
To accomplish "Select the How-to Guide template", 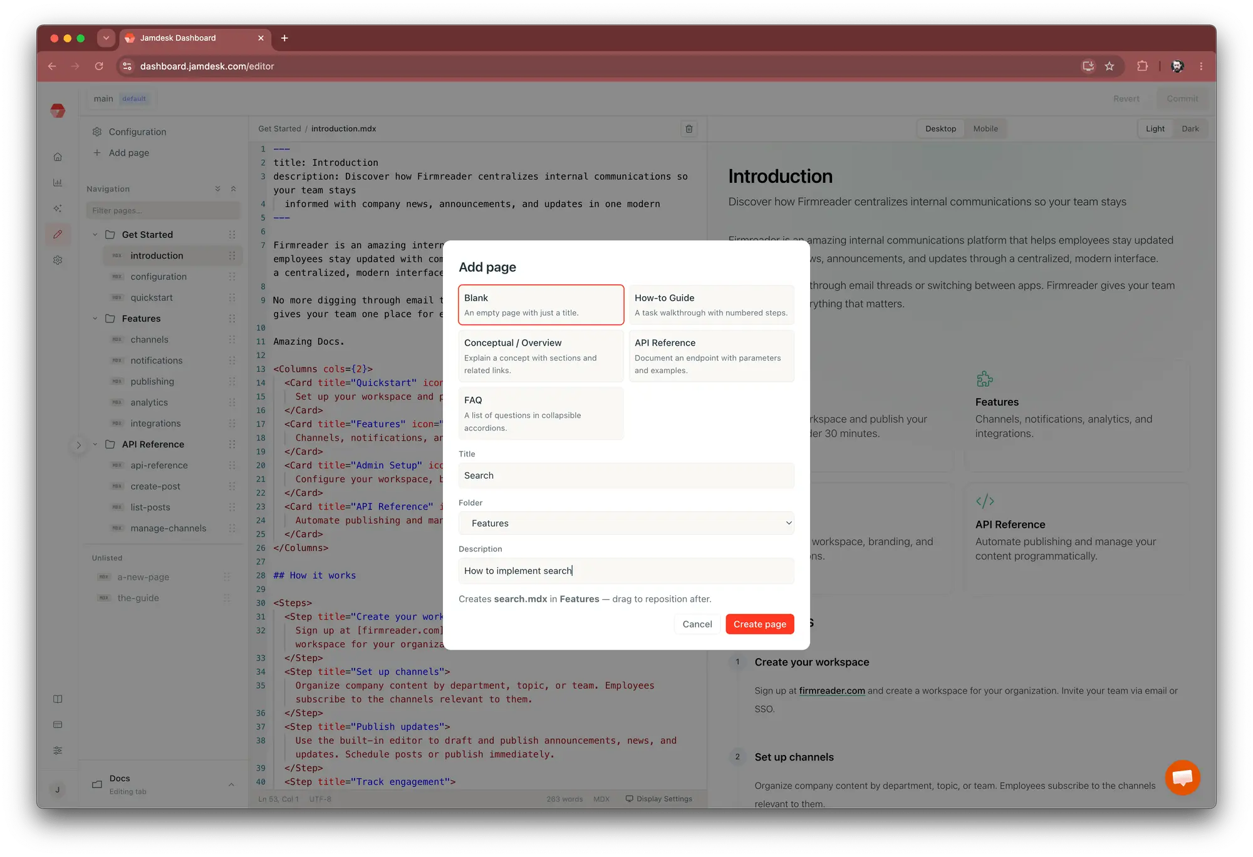I will click(712, 305).
